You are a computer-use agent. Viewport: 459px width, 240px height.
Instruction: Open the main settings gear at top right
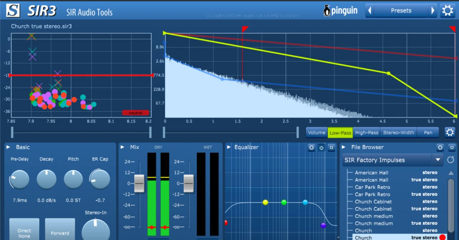click(x=448, y=10)
